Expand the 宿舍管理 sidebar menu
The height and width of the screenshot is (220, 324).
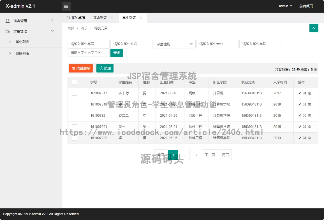point(31,21)
